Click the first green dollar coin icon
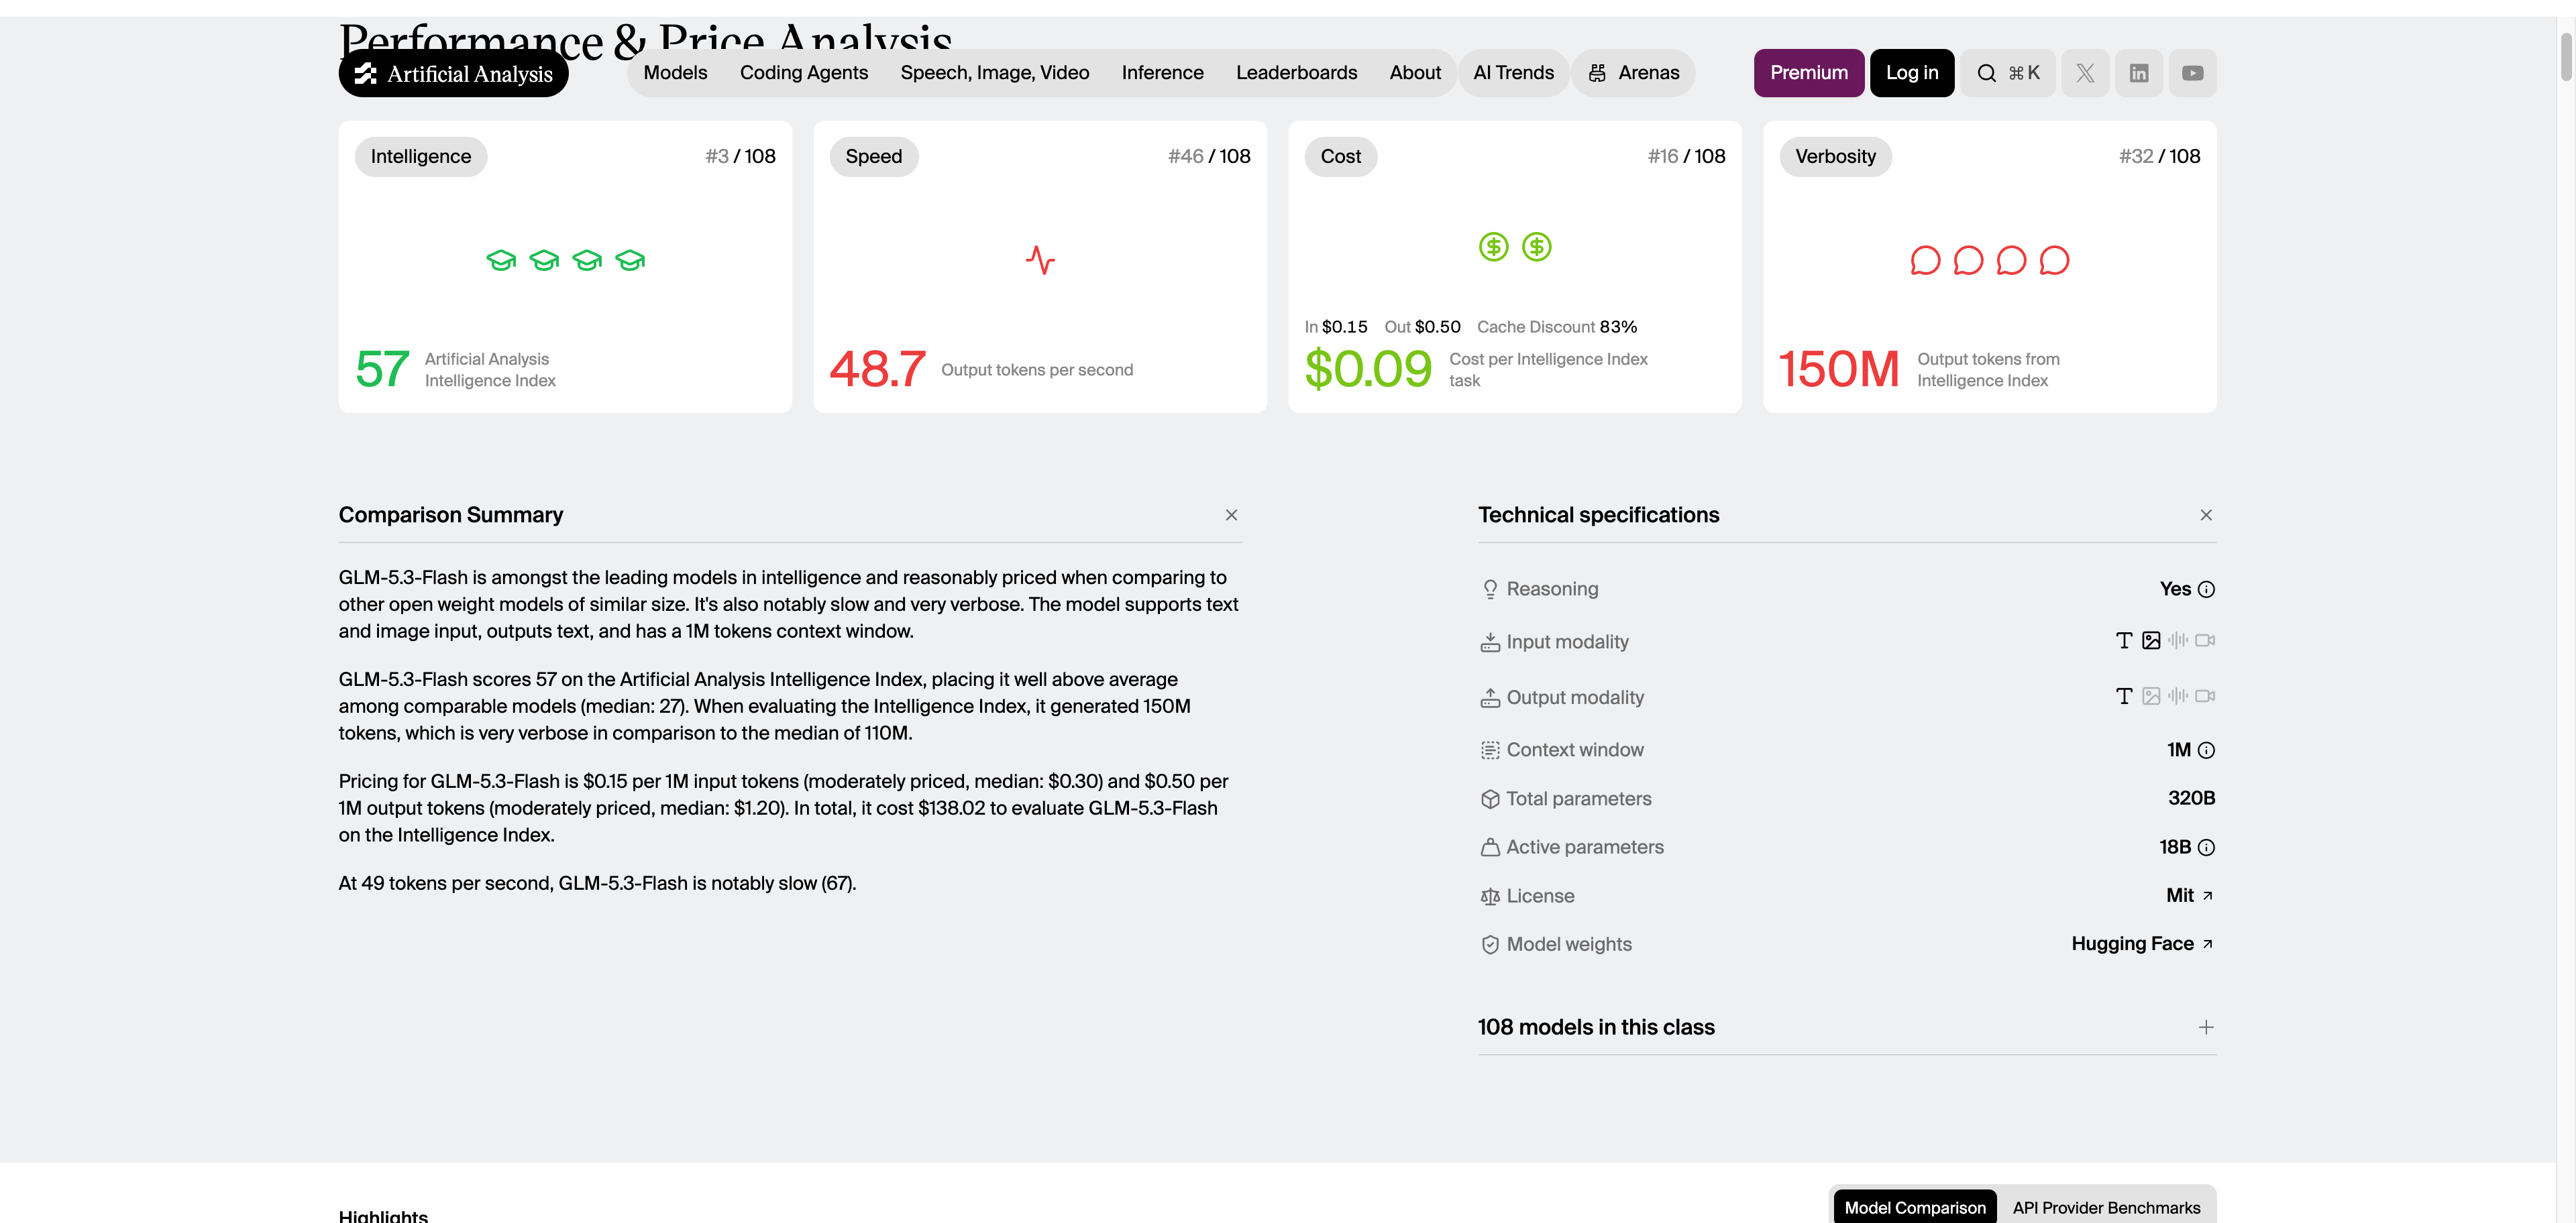 (1494, 247)
